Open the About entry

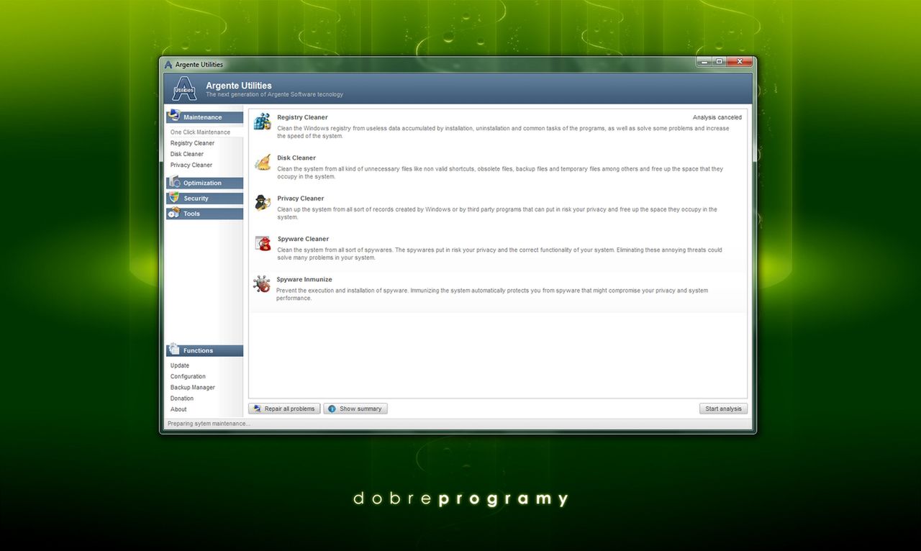178,409
